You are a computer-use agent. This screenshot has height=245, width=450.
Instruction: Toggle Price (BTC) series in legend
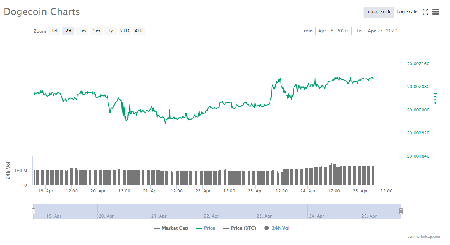[x=239, y=228]
